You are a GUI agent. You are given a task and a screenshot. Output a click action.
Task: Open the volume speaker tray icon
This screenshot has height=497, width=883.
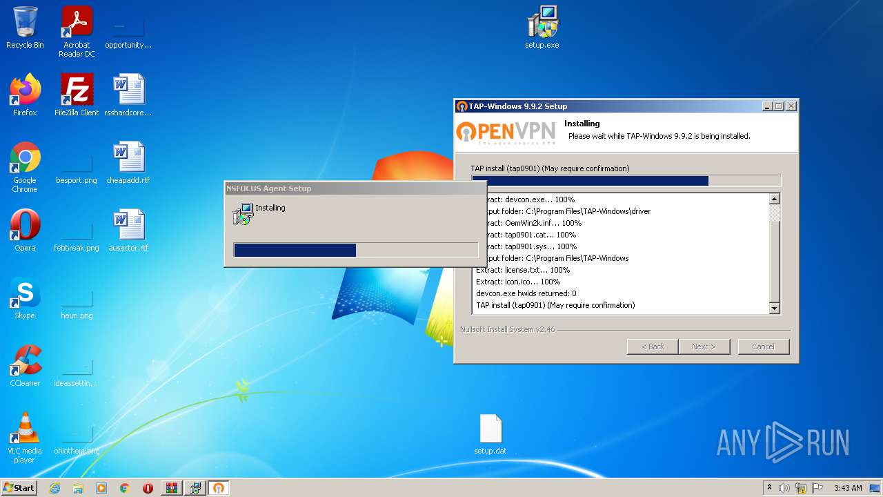click(x=784, y=488)
